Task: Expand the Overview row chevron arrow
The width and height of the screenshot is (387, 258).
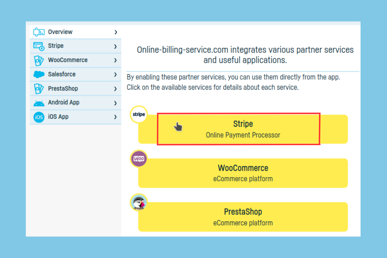Action: tap(115, 32)
